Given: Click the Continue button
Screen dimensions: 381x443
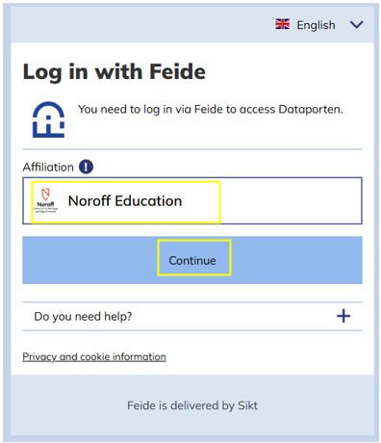Looking at the screenshot, I should tap(192, 260).
